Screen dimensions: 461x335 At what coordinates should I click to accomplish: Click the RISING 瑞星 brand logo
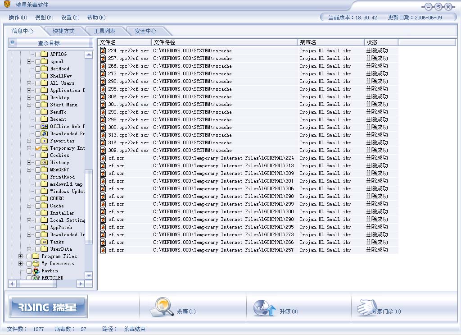pyautogui.click(x=48, y=307)
